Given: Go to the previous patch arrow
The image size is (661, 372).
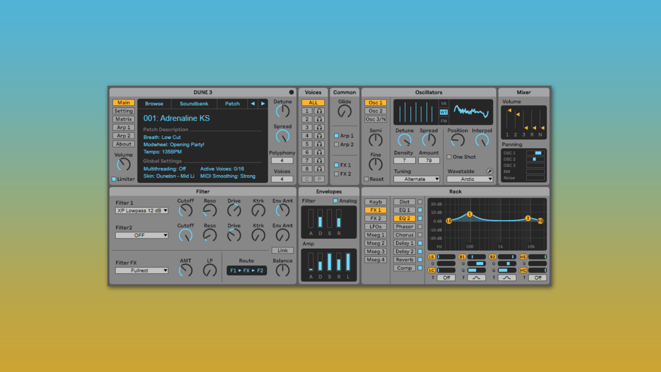Looking at the screenshot, I should click(253, 103).
